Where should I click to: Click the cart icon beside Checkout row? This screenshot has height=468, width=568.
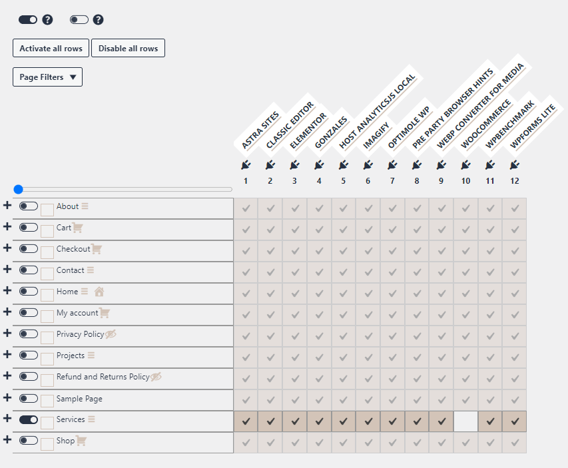point(97,249)
